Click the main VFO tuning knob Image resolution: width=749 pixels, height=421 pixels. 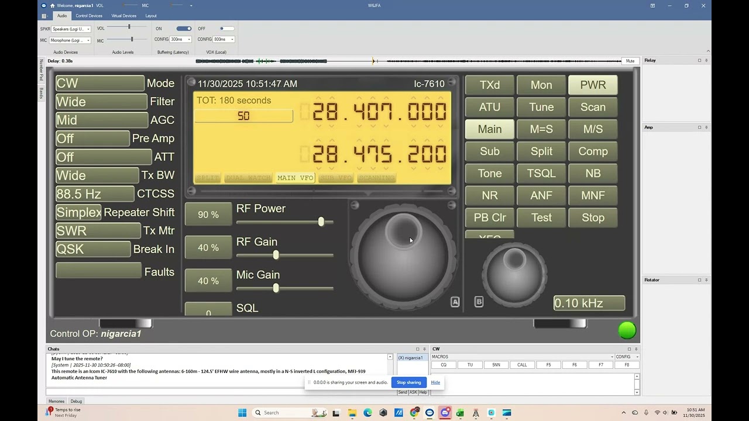[403, 258]
